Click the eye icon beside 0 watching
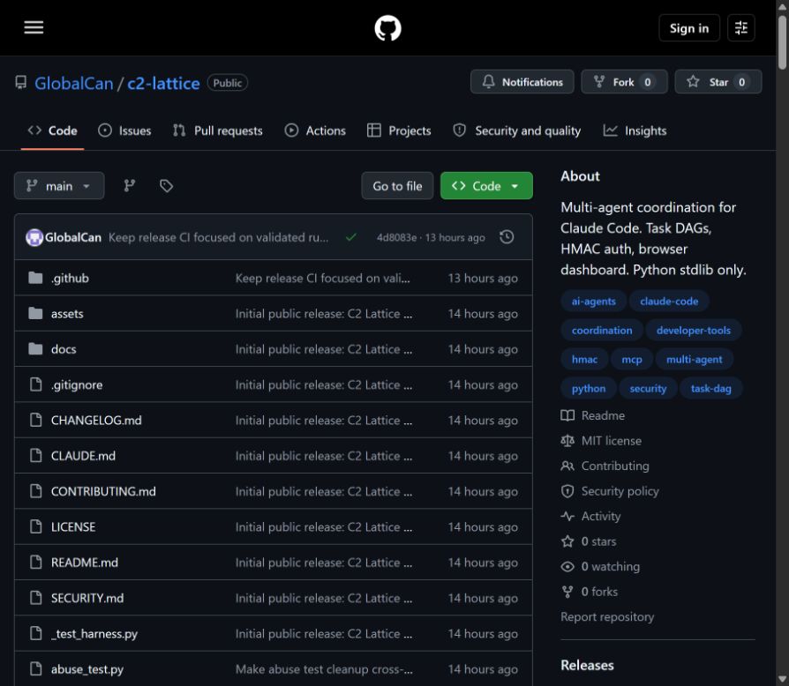 [567, 566]
